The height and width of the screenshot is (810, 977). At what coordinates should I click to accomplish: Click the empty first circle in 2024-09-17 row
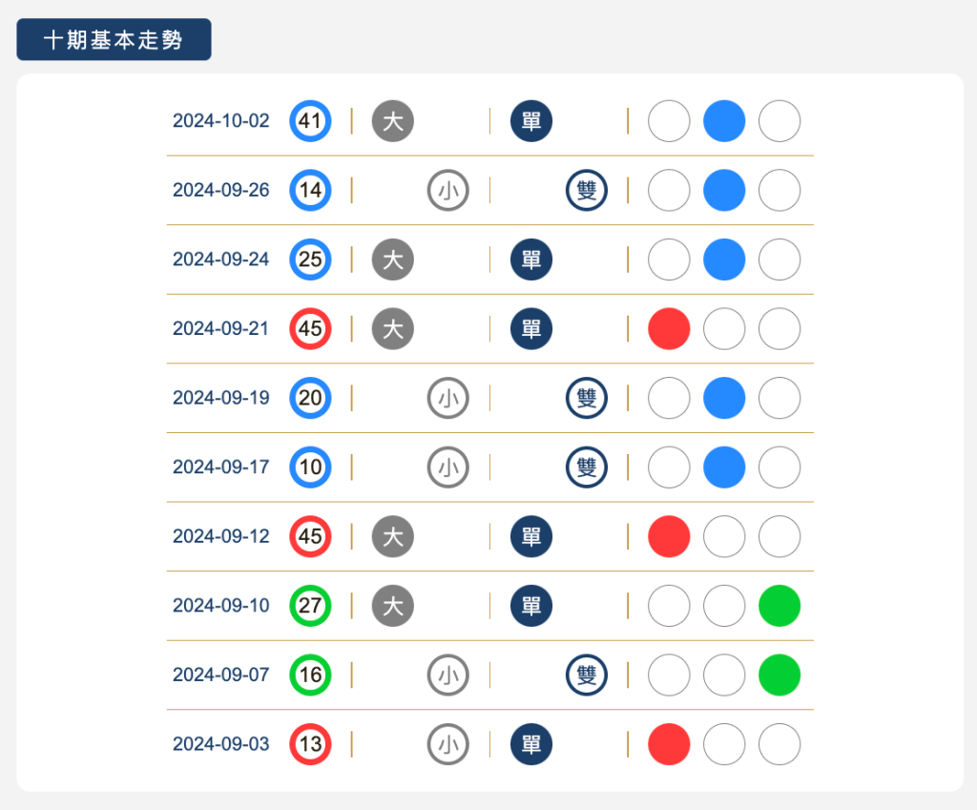pos(669,467)
